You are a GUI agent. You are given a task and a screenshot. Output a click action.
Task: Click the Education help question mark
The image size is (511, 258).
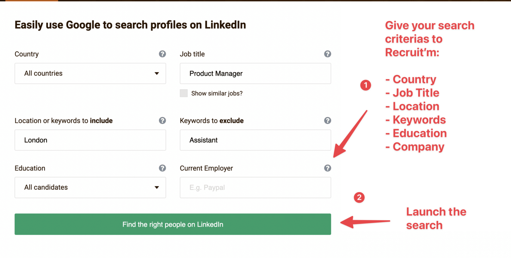pyautogui.click(x=162, y=168)
